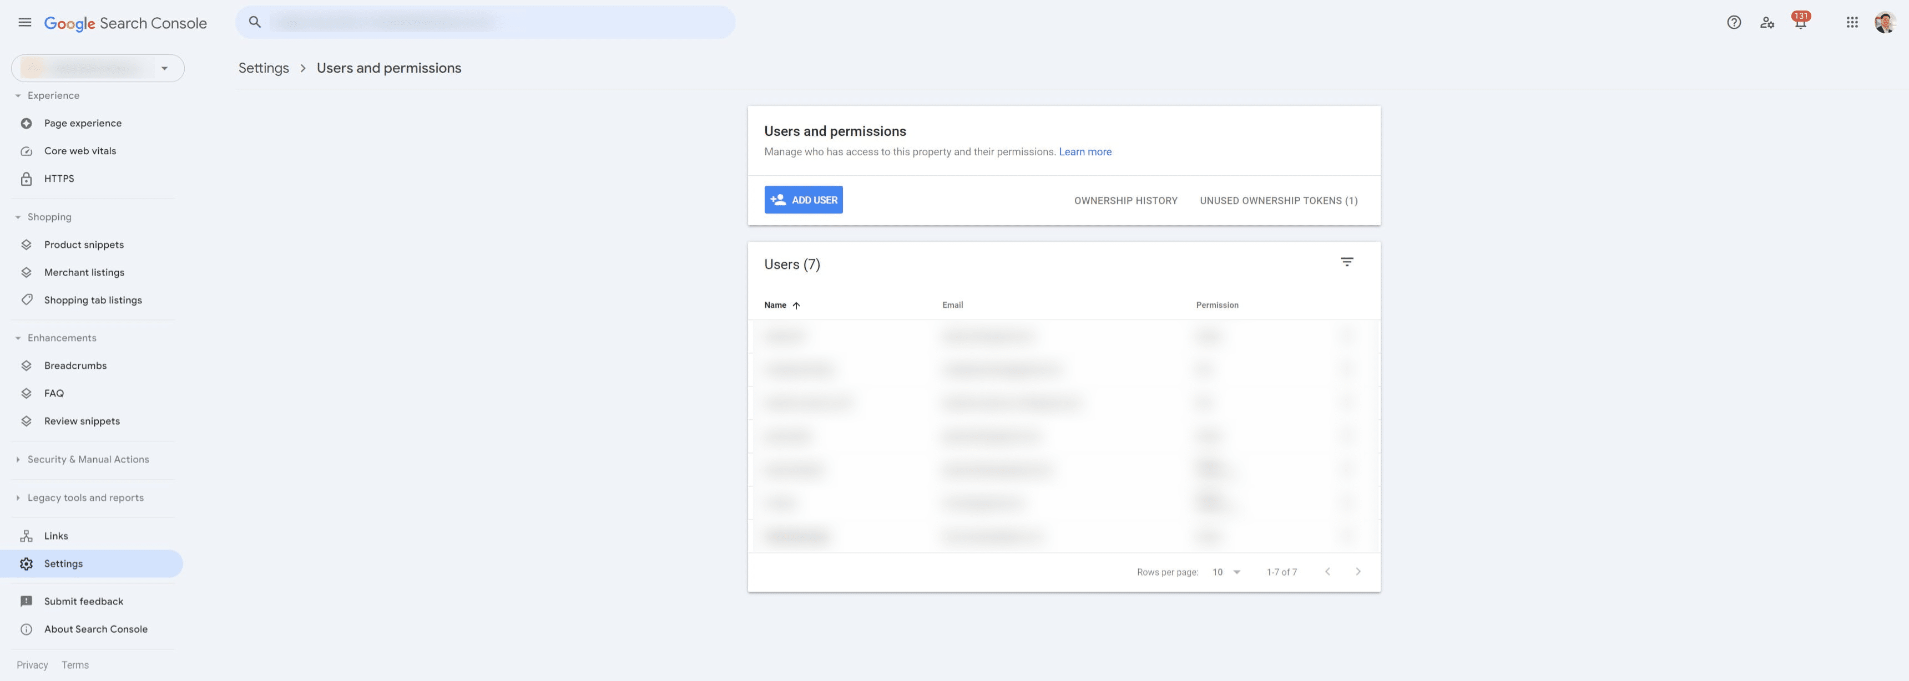Click the ADD USER button
1909x681 pixels.
click(804, 199)
